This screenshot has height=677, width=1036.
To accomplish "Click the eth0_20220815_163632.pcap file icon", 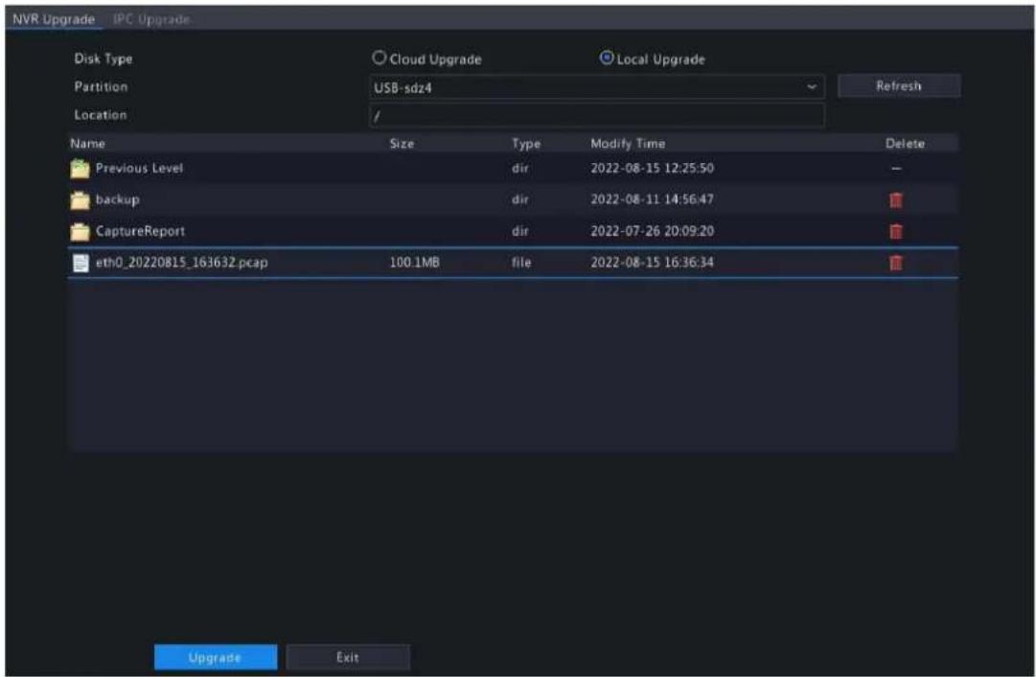I will point(81,263).
